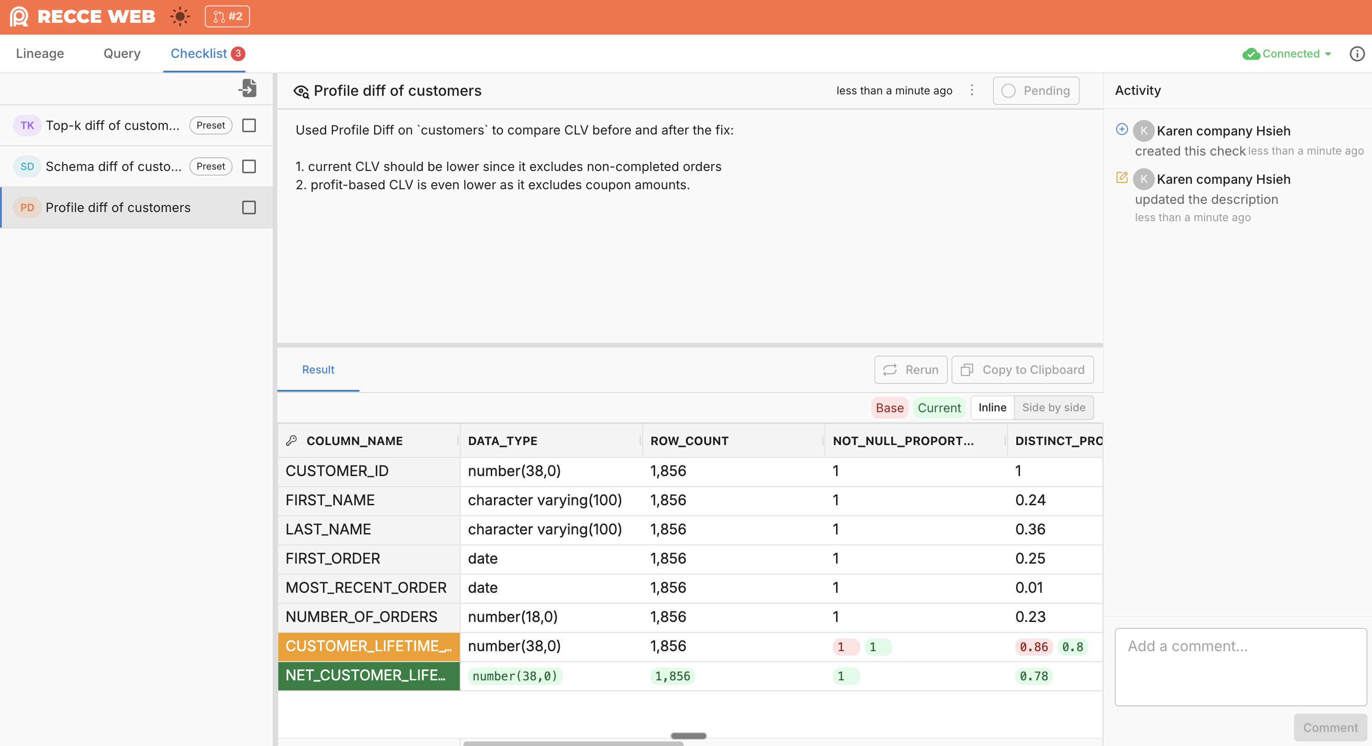
Task: Open the Lineage tab
Action: 40,54
